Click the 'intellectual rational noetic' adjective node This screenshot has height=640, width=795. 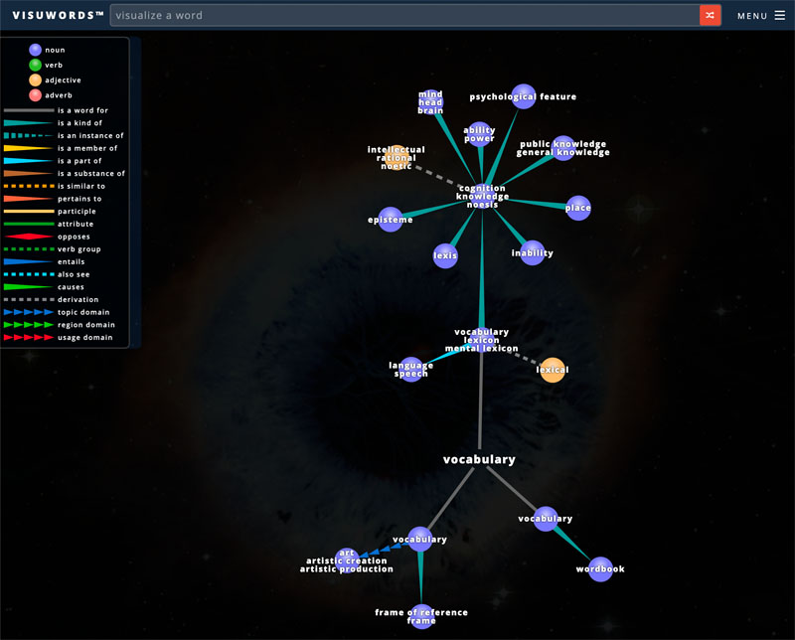397,157
